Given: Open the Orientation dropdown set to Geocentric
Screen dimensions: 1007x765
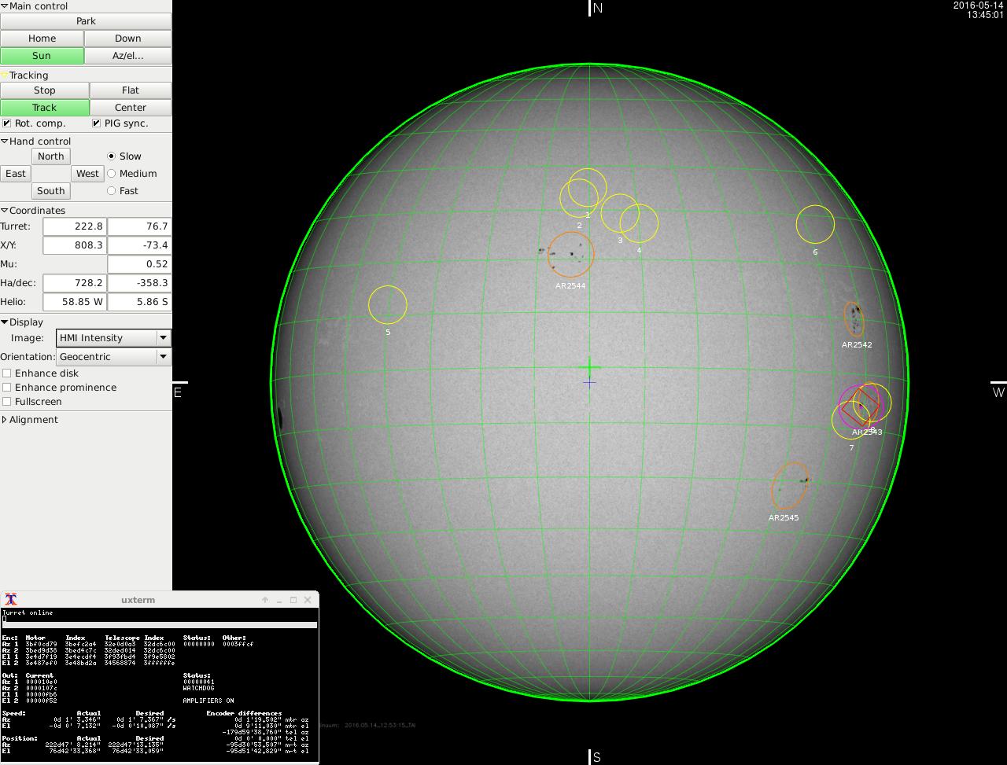Looking at the screenshot, I should click(x=114, y=357).
